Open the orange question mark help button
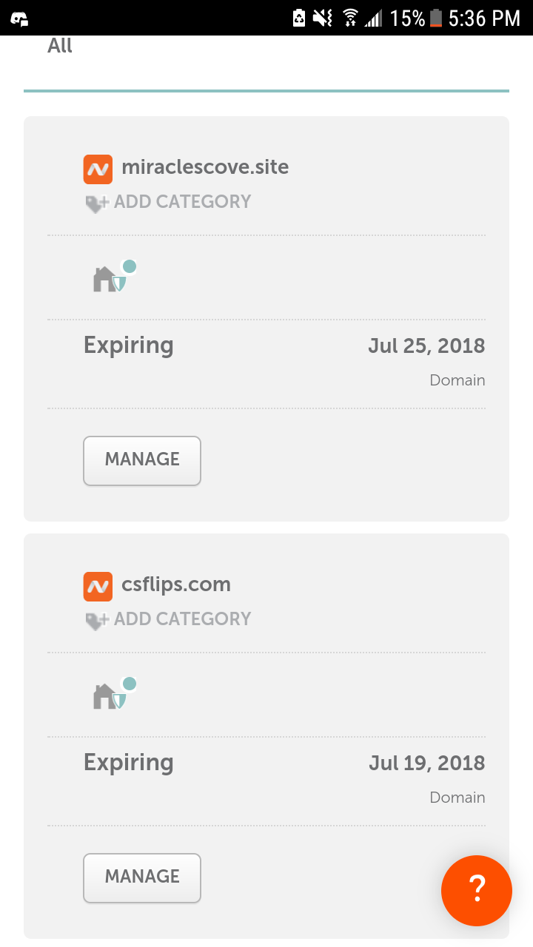533x947 pixels. point(477,891)
